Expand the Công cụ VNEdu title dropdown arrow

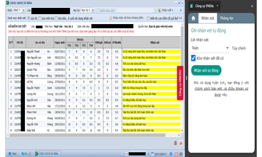(x=217, y=6)
